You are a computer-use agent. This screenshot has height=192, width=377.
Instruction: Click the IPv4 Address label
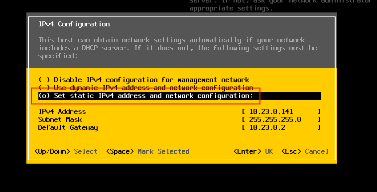pyautogui.click(x=62, y=111)
